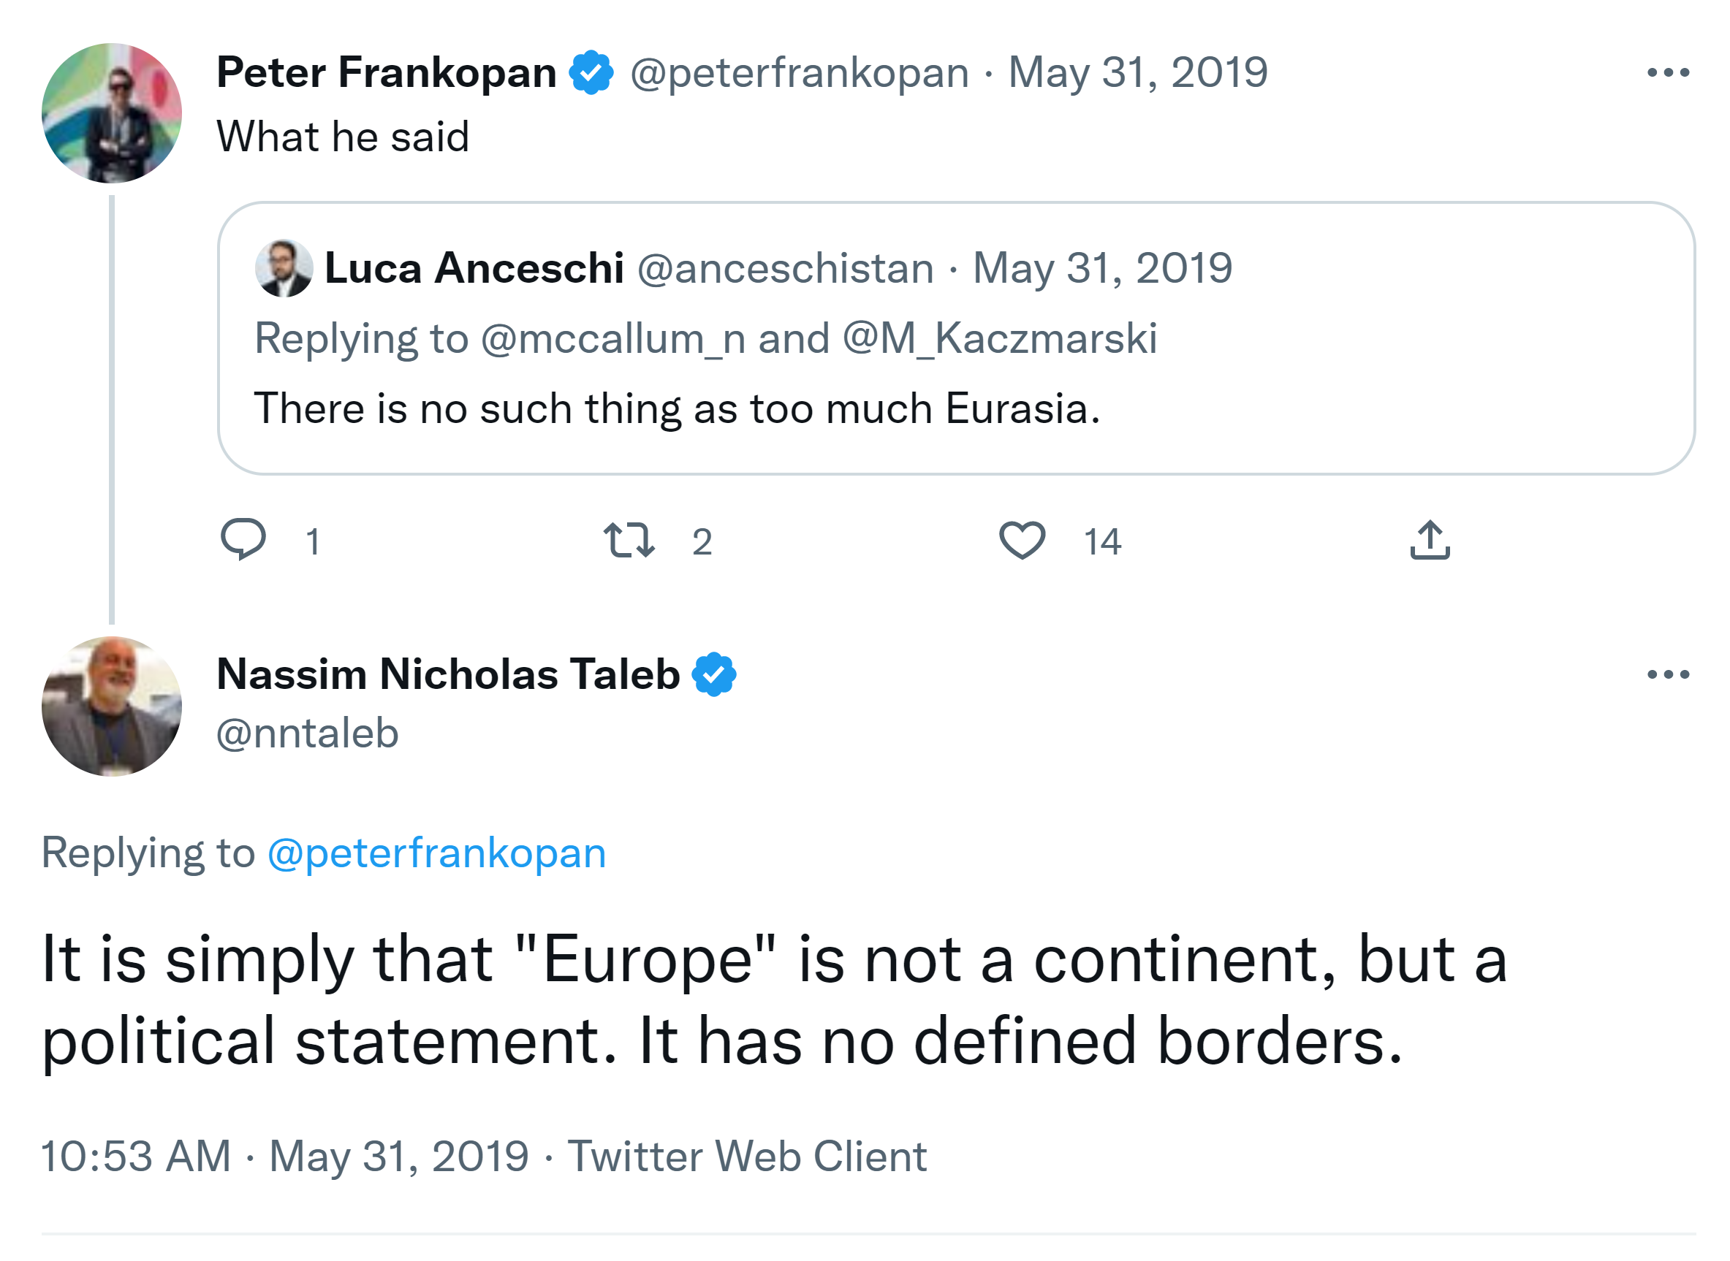This screenshot has height=1261, width=1730.
Task: Click Luca Anceschi's name in quoted tweet
Action: [474, 268]
